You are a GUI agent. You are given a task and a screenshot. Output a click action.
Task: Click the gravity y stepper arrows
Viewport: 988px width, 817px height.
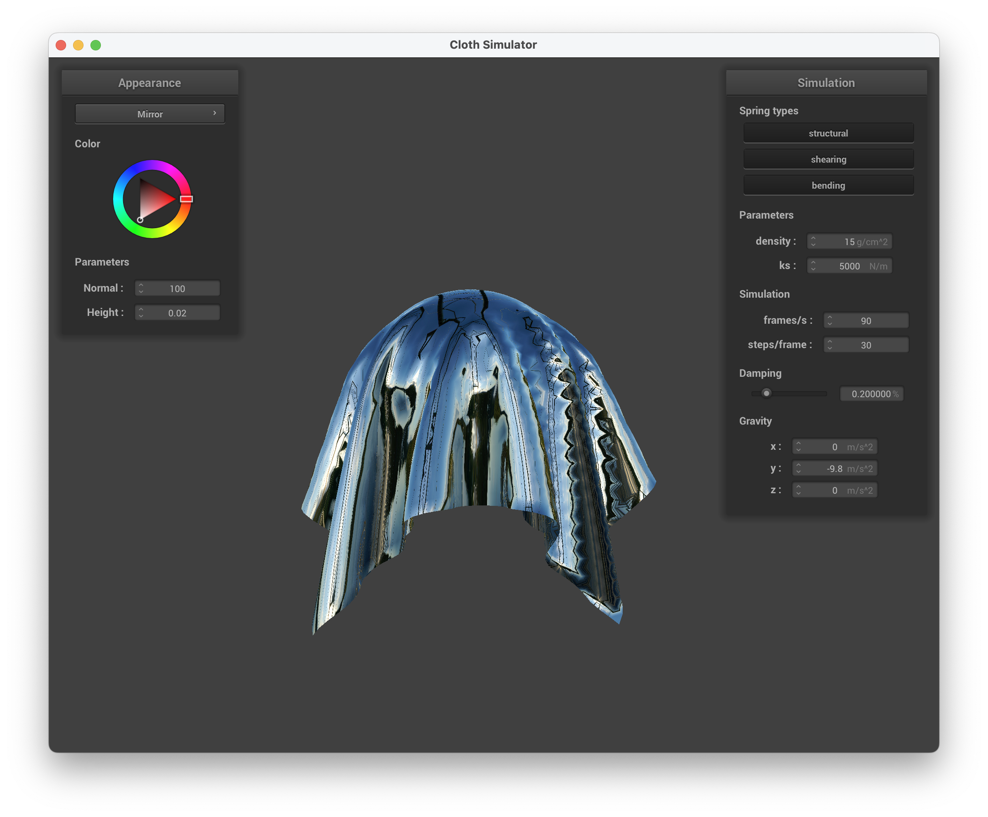tap(798, 468)
